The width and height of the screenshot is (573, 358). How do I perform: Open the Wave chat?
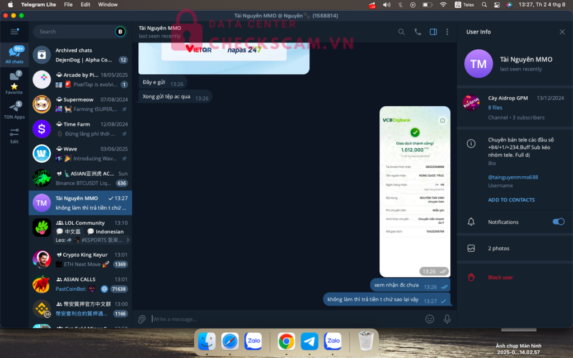click(81, 153)
